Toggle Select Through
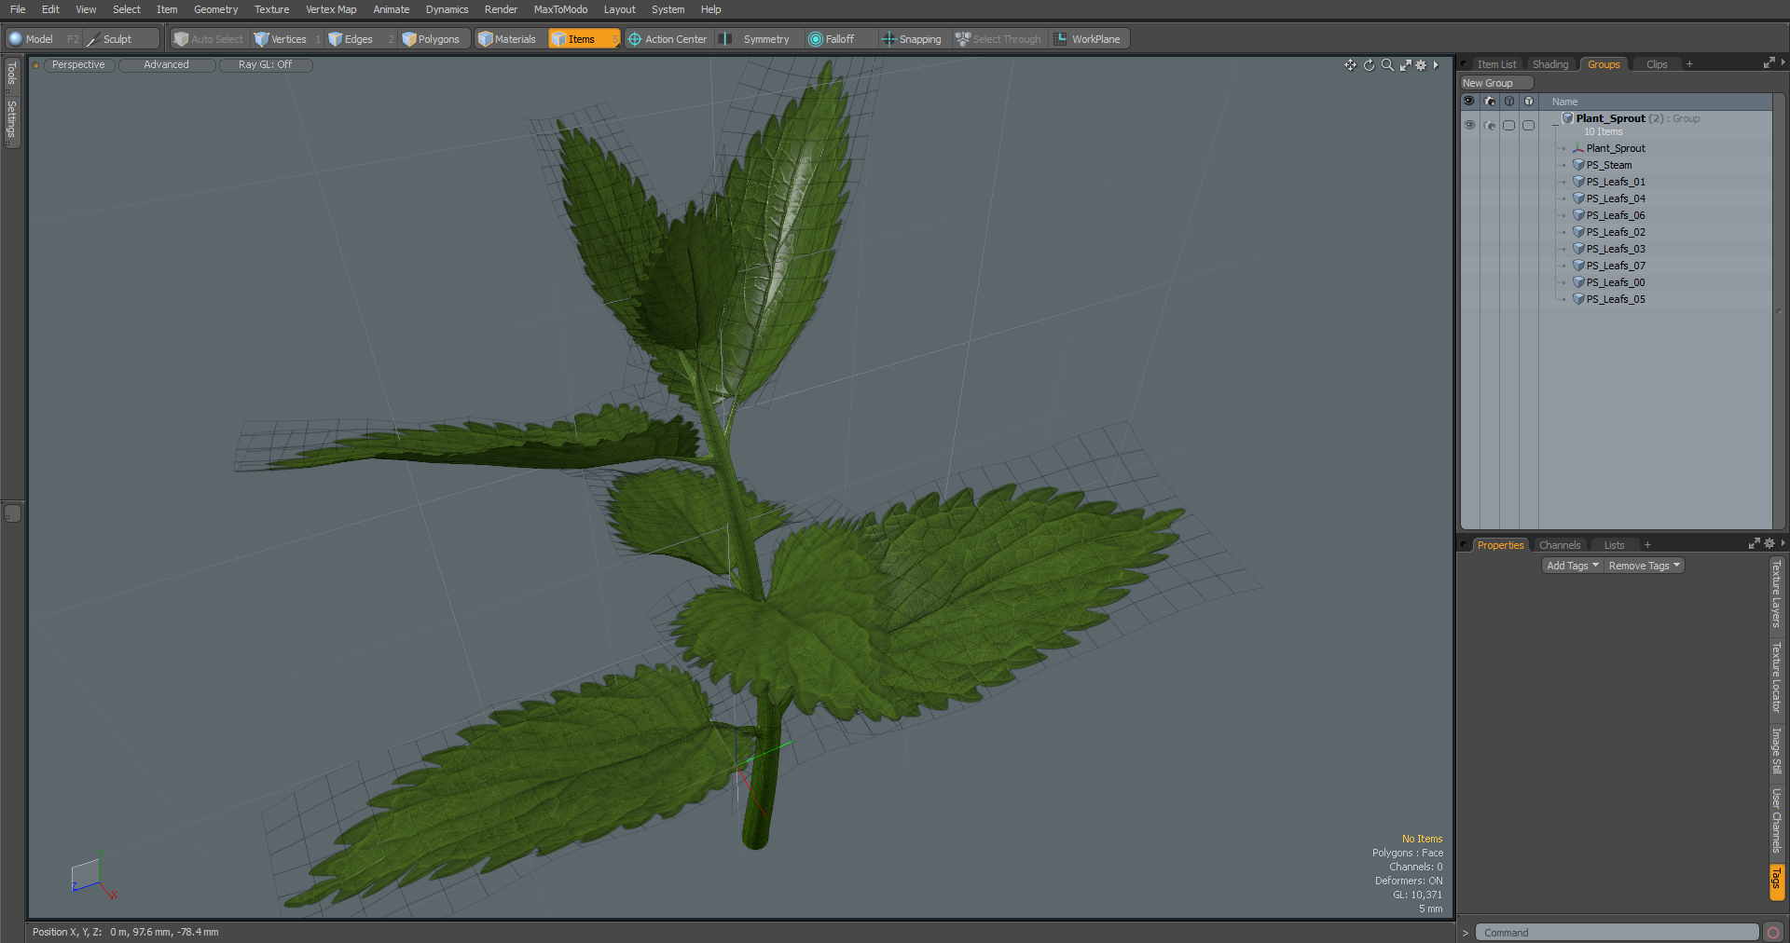The height and width of the screenshot is (943, 1790). 998,39
